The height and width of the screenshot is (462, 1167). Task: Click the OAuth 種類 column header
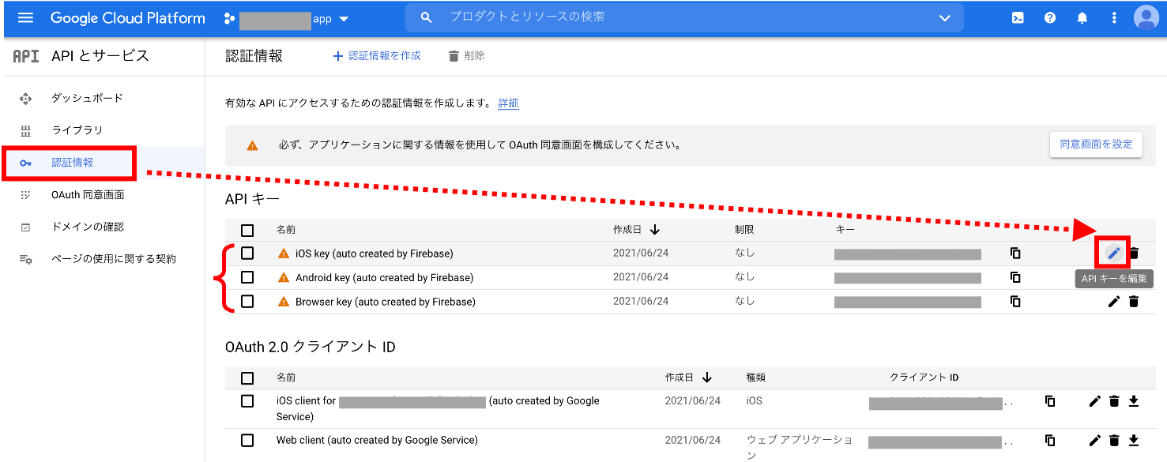(755, 377)
